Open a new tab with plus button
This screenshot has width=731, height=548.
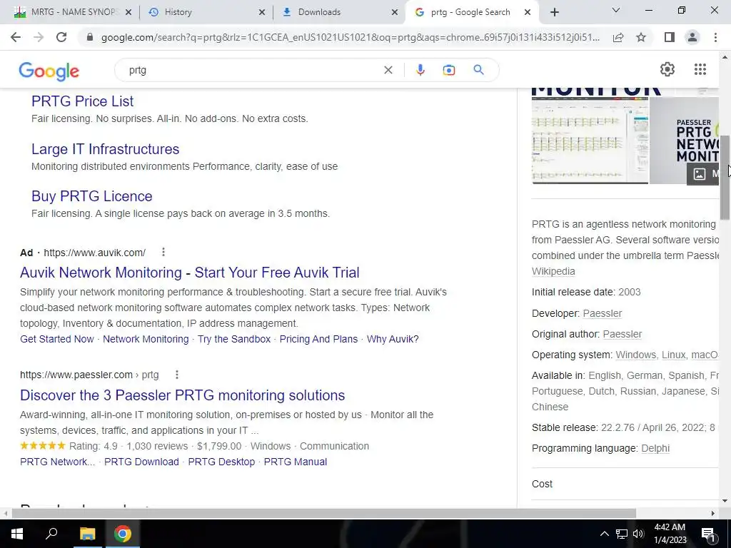click(x=554, y=13)
